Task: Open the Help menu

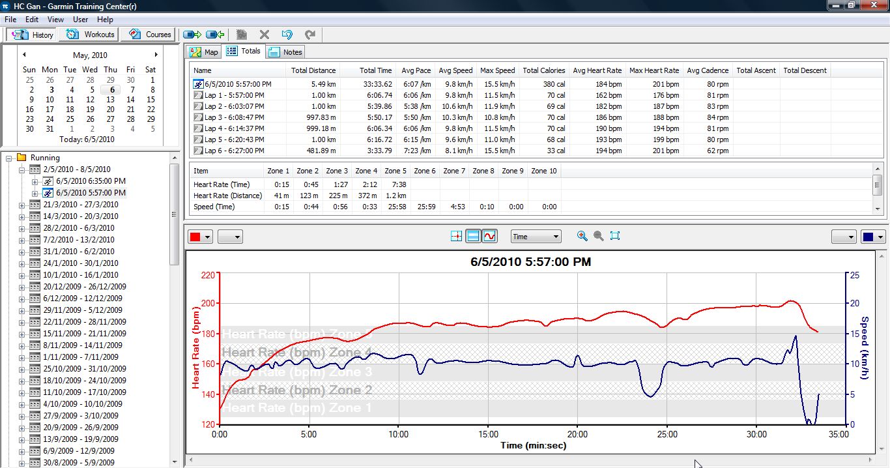Action: tap(106, 20)
